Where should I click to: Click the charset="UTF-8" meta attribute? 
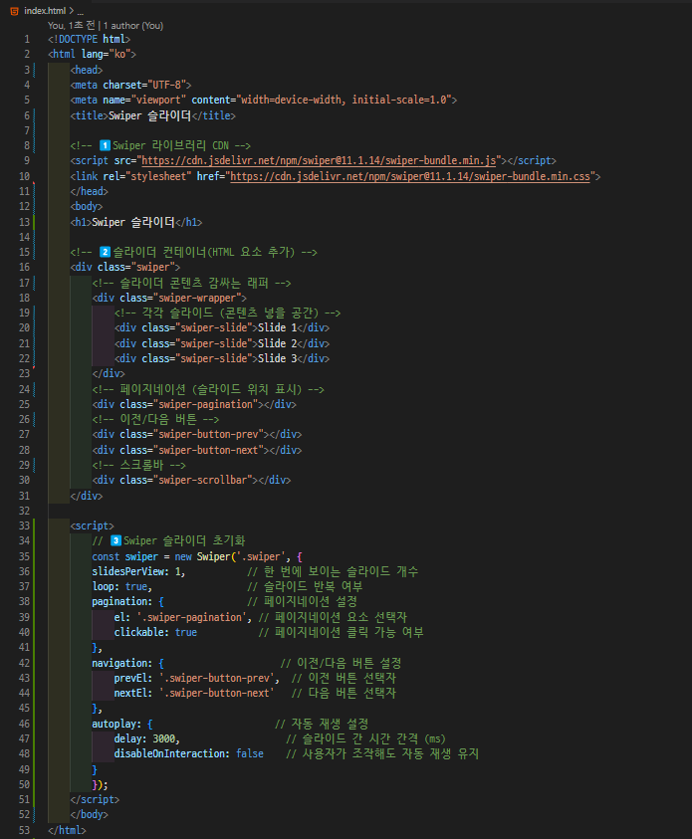(x=144, y=85)
